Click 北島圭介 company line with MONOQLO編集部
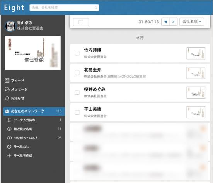Screen dimensions: 213x183 (115, 77)
